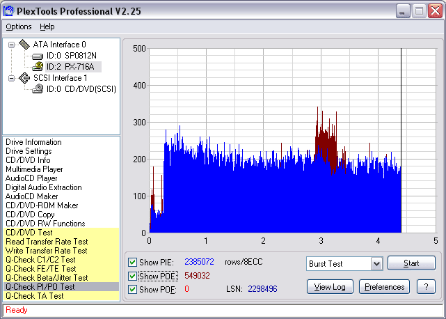
Task: Click the Start button
Action: pyautogui.click(x=411, y=263)
